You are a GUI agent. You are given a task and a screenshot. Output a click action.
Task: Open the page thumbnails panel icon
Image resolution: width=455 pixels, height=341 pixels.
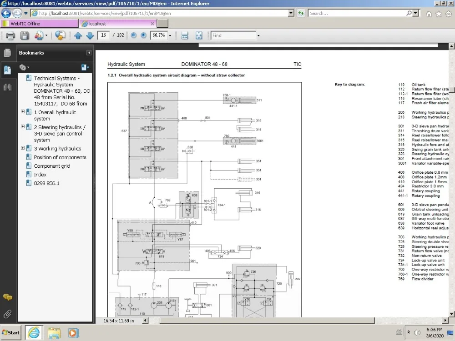click(8, 53)
